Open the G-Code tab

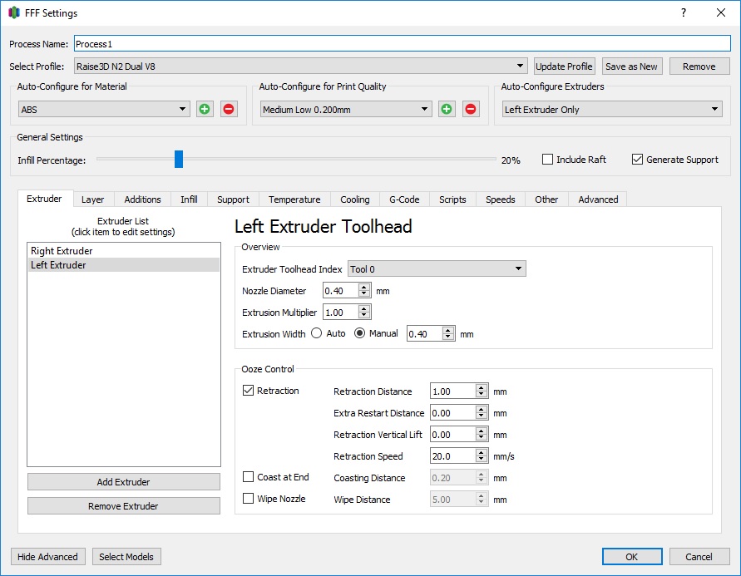point(404,199)
